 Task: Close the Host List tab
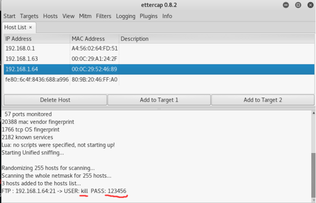(31, 27)
